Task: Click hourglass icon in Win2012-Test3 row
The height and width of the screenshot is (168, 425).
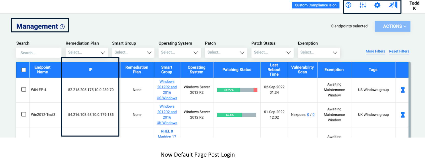Action: click(403, 115)
